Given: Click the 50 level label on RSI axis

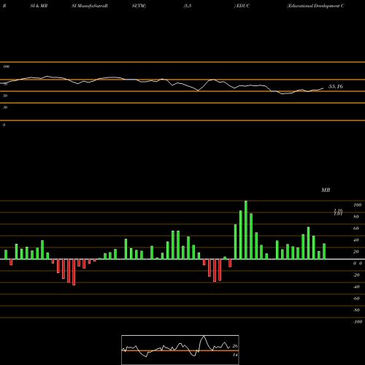Looking at the screenshot, I should [x=5, y=96].
